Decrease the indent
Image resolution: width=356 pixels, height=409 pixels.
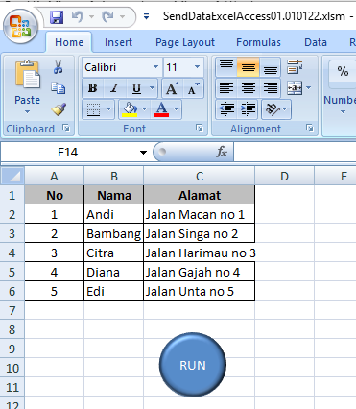pos(226,109)
